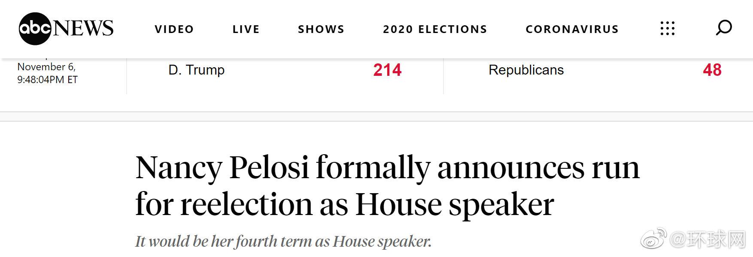Click the NEWS wordmark beside the logo
Image resolution: width=753 pixels, height=257 pixels.
point(84,29)
